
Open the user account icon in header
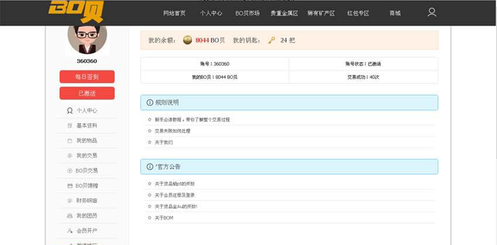tap(432, 12)
